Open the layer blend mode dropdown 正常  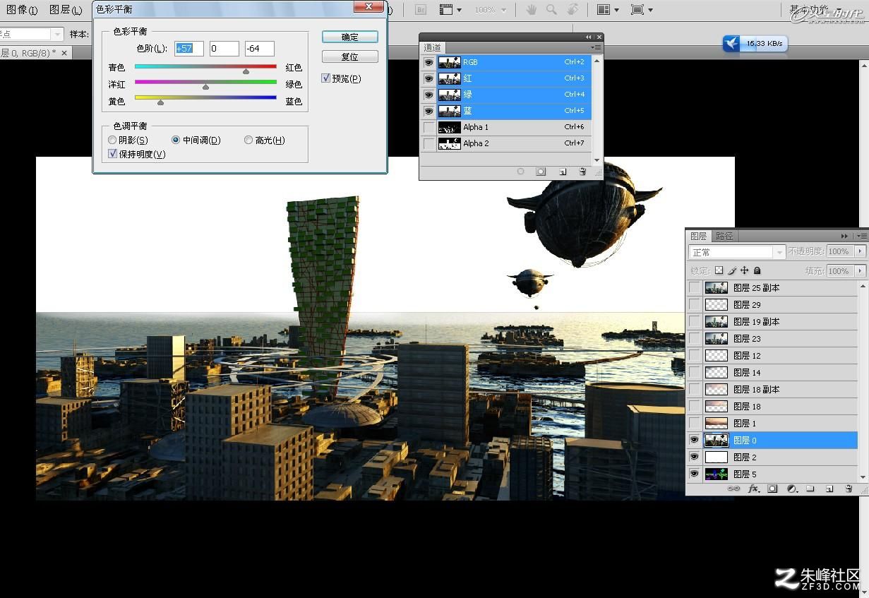point(737,252)
